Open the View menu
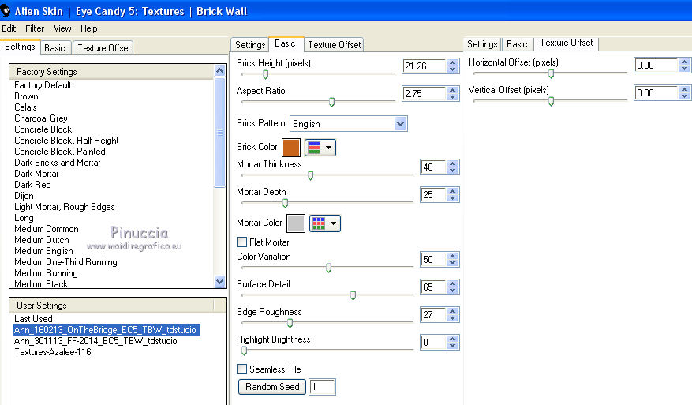 point(62,28)
